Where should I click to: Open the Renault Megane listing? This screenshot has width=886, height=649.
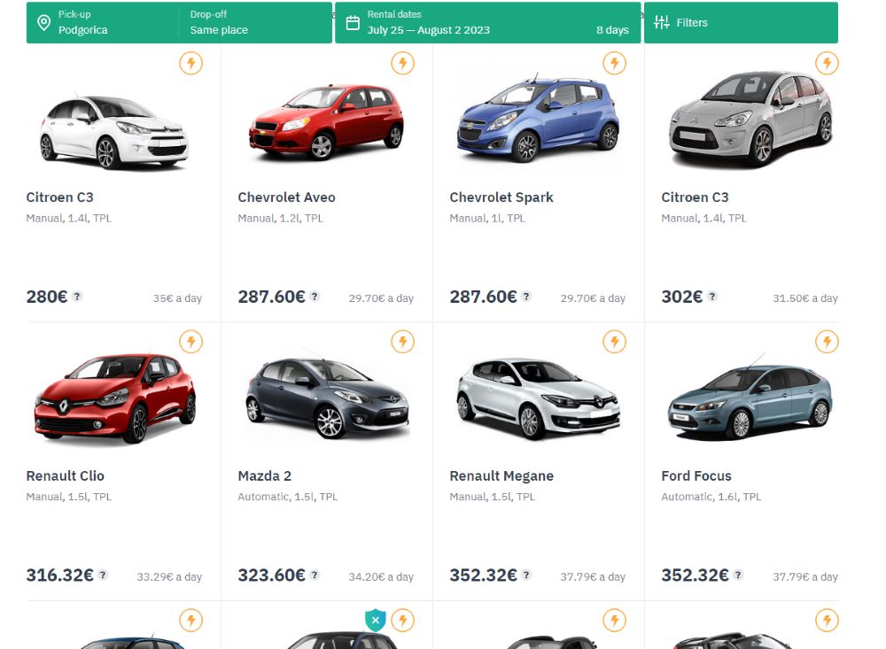[x=501, y=475]
